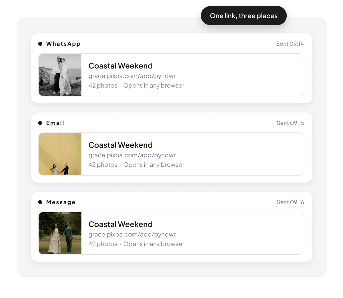The height and width of the screenshot is (298, 343).
Task: Click the 'Sent 09:16' timestamp
Action: (290, 202)
